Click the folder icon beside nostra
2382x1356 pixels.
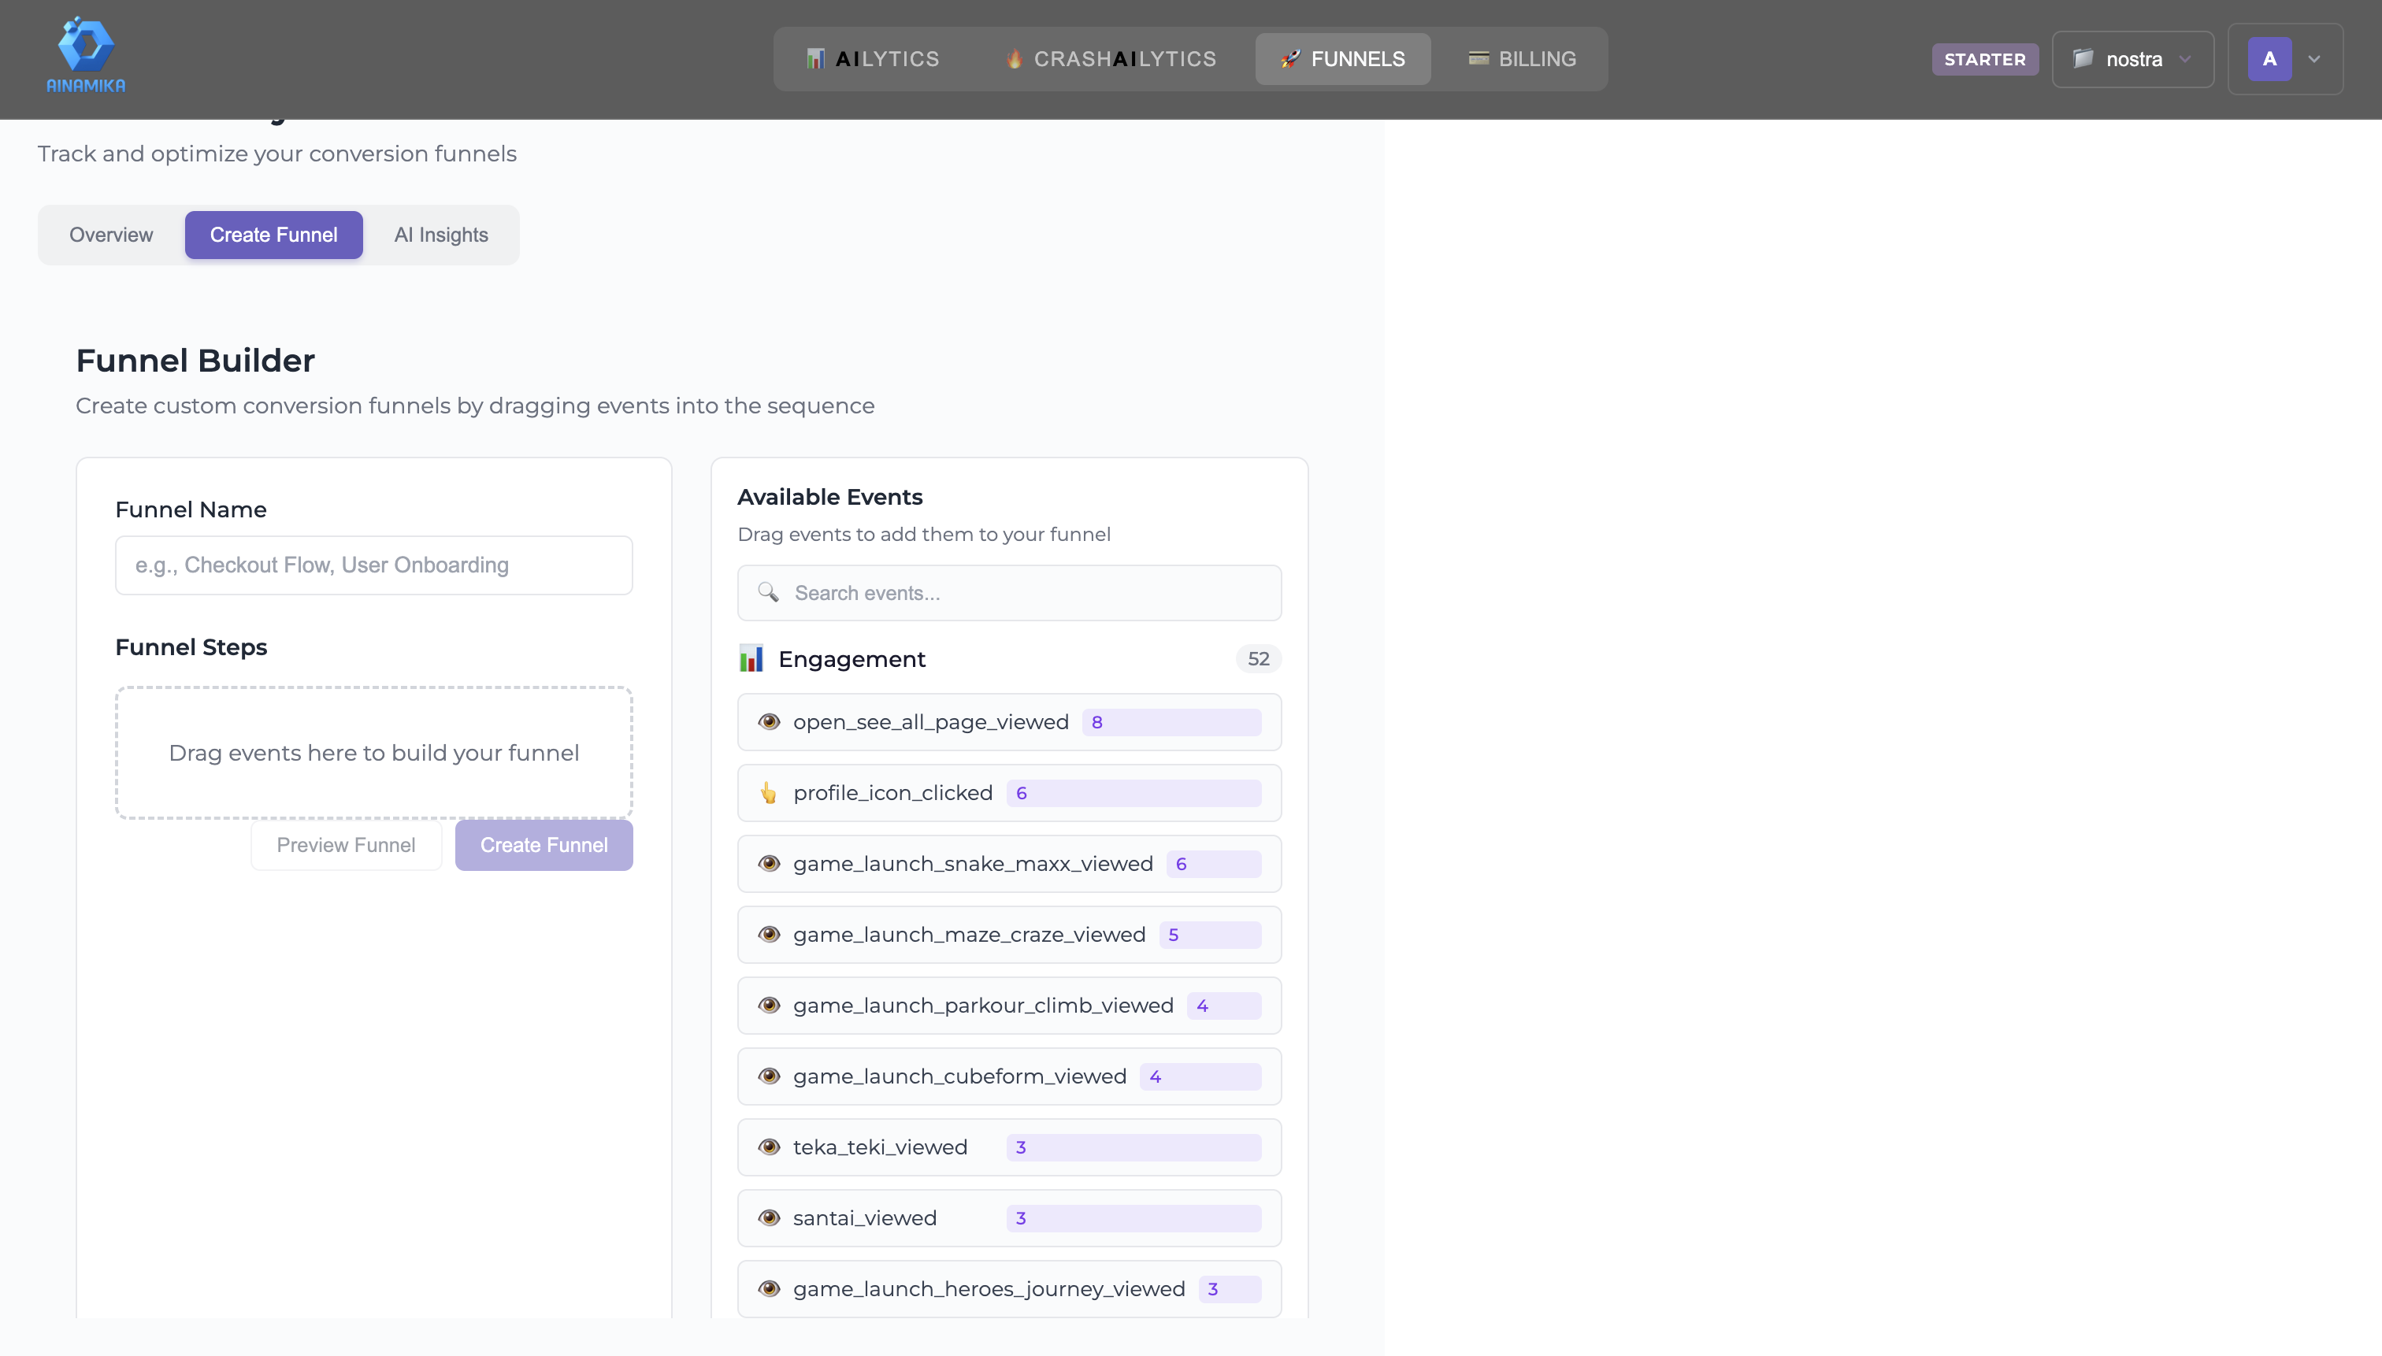[x=2083, y=59]
